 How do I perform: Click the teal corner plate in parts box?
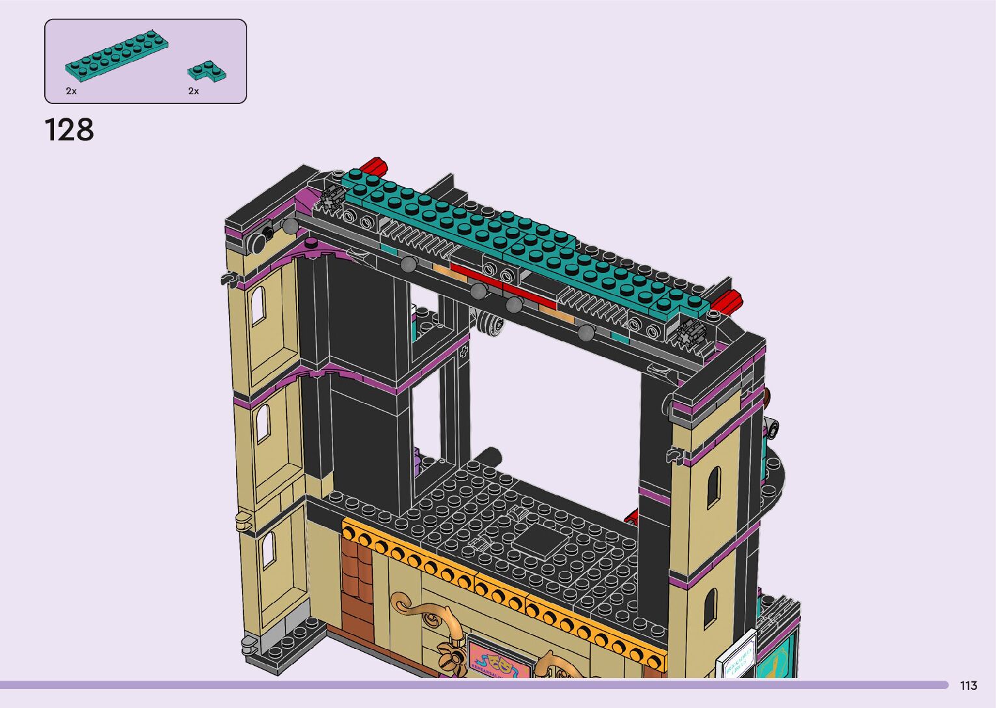pyautogui.click(x=207, y=70)
